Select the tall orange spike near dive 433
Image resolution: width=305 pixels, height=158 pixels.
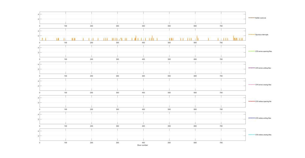click(x=152, y=38)
